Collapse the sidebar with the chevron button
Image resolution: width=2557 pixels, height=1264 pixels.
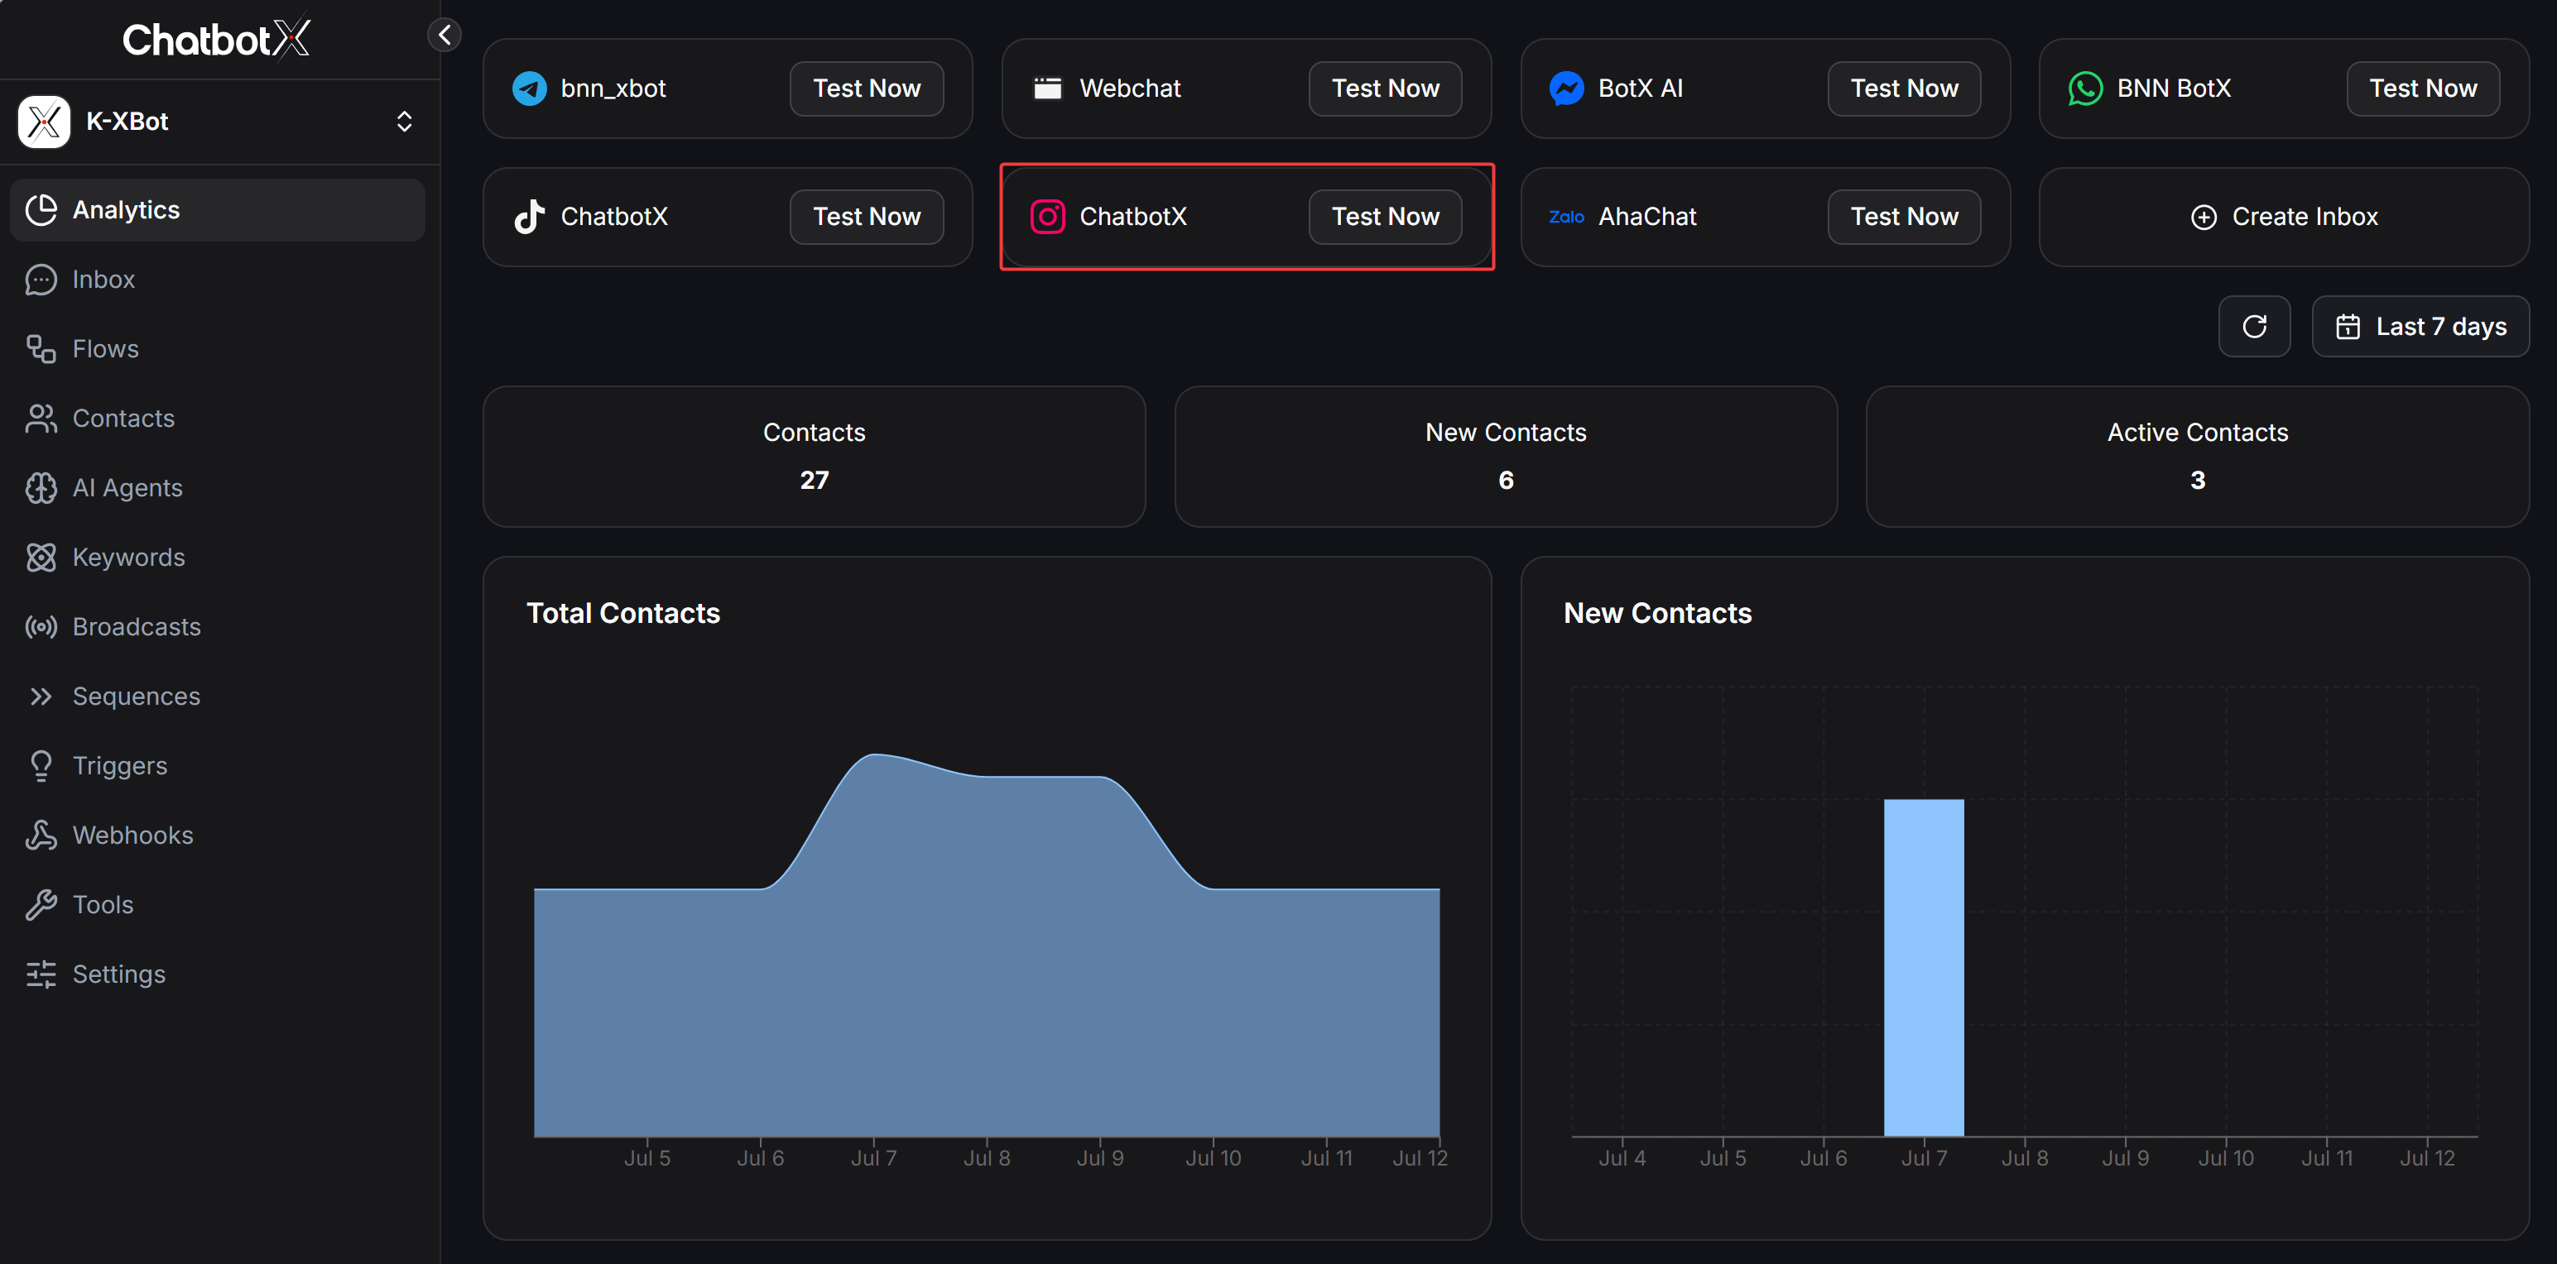point(445,35)
